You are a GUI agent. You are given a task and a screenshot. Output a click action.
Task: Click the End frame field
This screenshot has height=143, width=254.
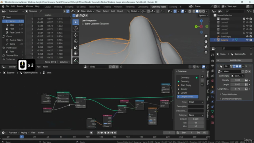(201, 133)
